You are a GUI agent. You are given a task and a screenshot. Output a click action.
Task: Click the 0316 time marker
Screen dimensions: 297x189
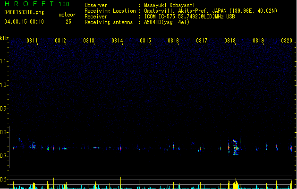click(x=173, y=41)
